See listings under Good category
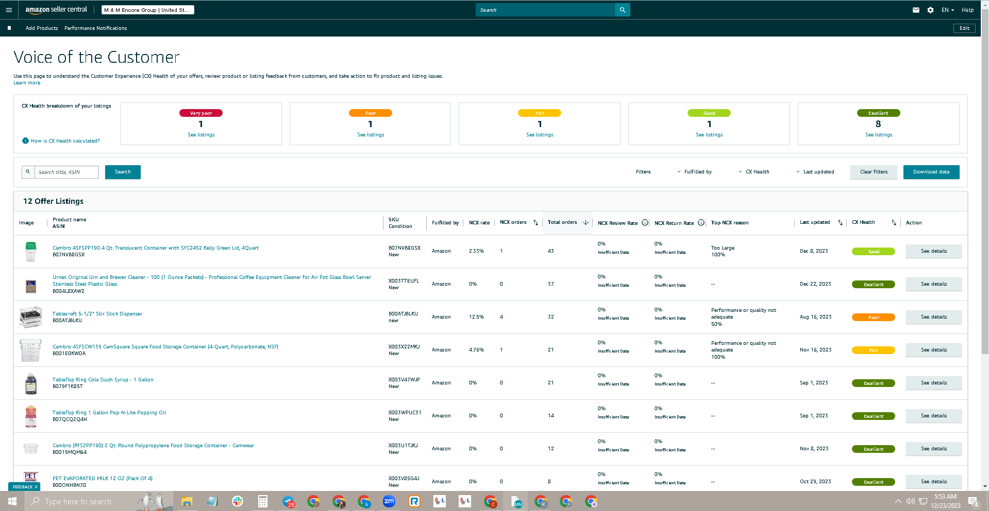989x511 pixels. (709, 135)
